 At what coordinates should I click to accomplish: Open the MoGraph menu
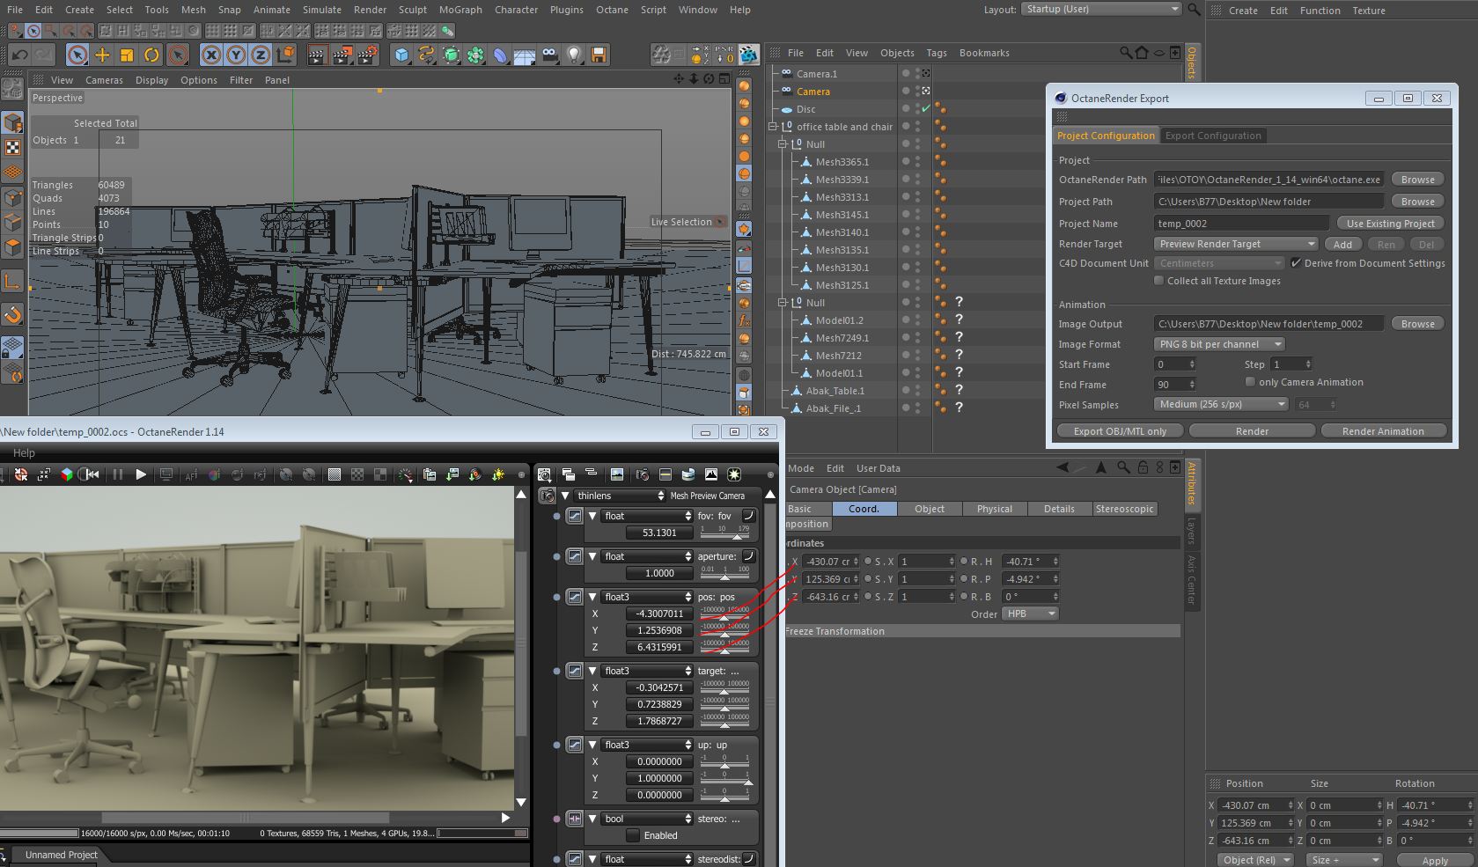pyautogui.click(x=461, y=10)
